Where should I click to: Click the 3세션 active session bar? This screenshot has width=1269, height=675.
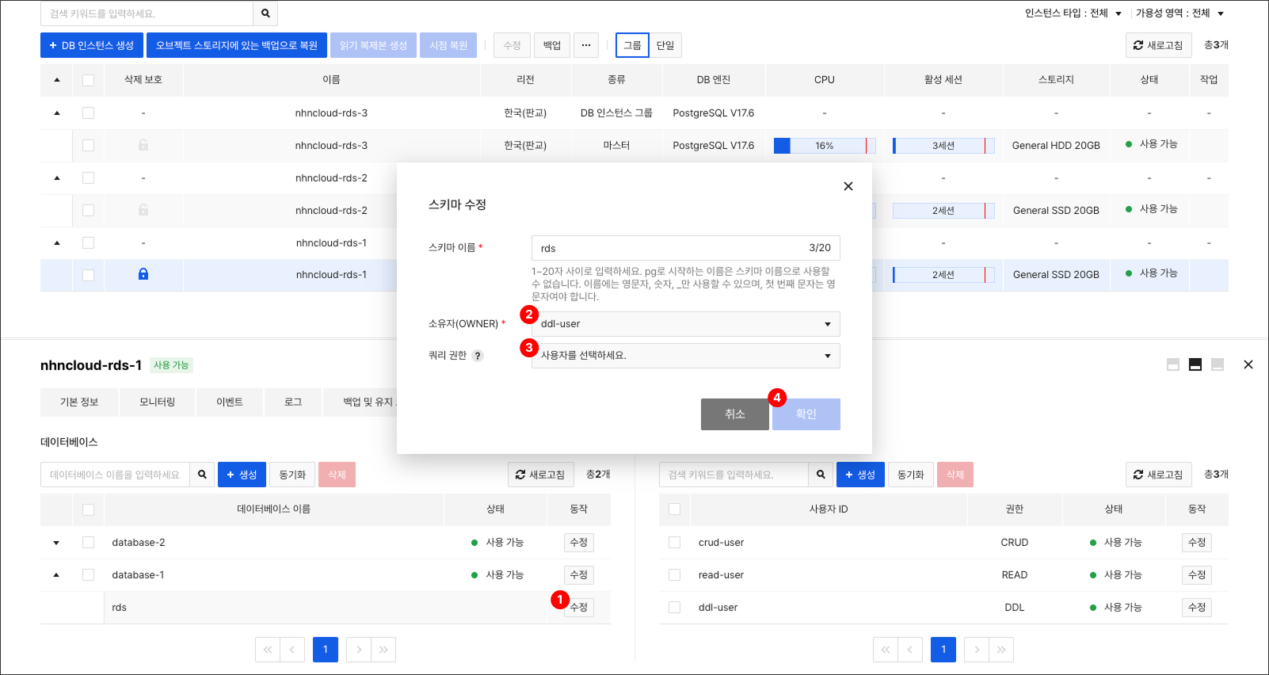click(x=943, y=146)
